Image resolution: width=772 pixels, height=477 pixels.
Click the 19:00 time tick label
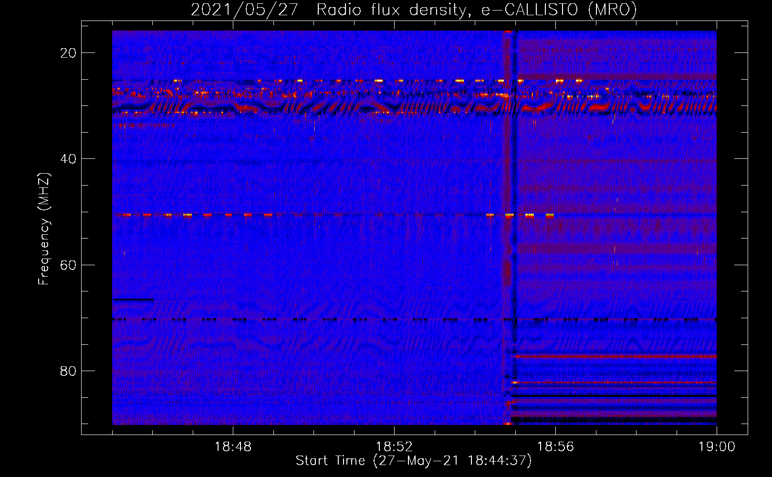point(717,447)
